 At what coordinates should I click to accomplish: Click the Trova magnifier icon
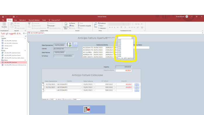coord(96,24)
